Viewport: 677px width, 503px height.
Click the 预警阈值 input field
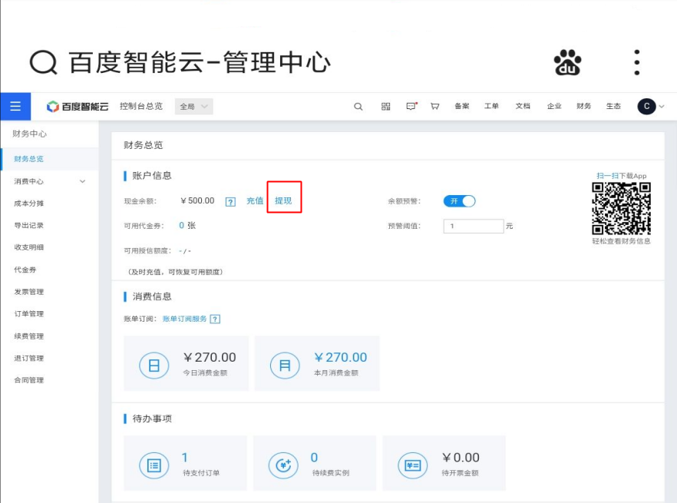[x=474, y=226]
